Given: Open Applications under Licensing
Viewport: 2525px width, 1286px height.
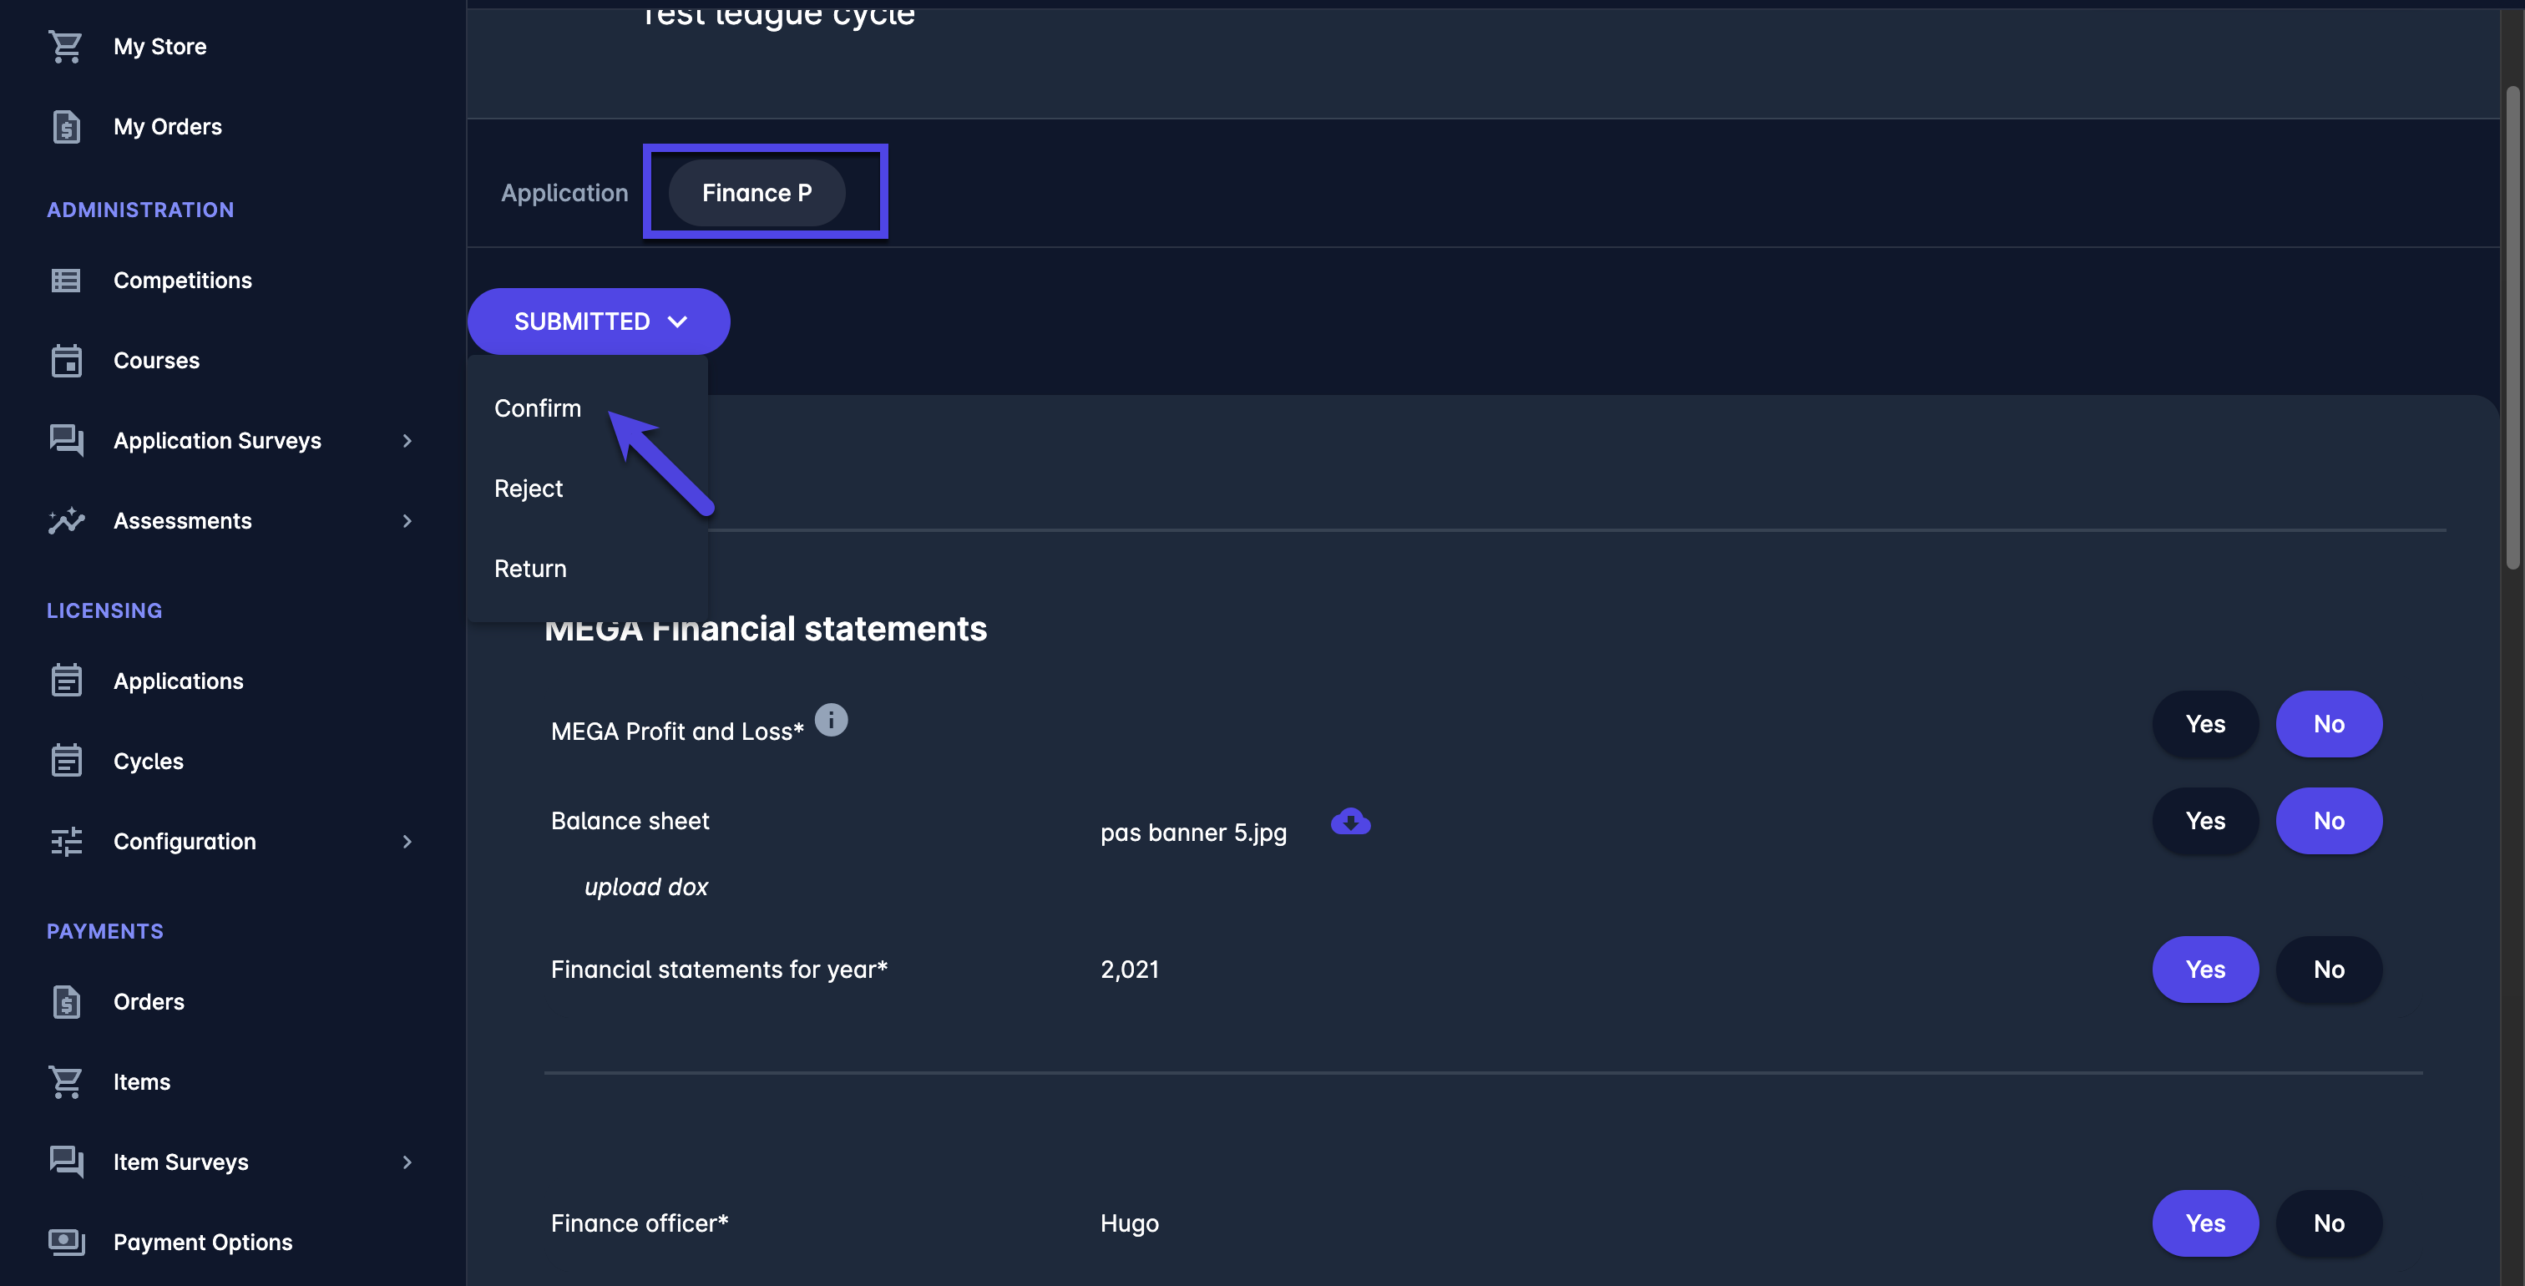Looking at the screenshot, I should point(177,681).
